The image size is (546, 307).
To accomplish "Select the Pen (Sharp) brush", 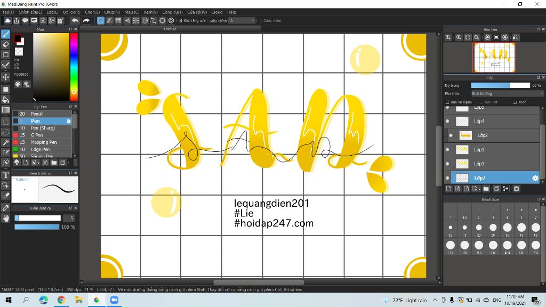I will pyautogui.click(x=42, y=128).
